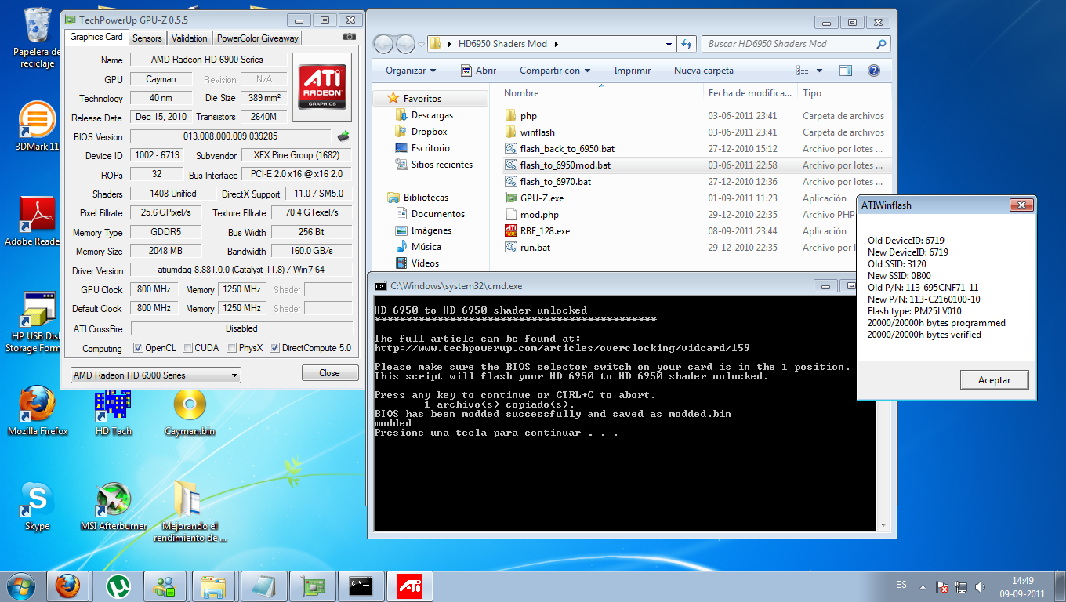Select the Cayman.bin file on the desktop
The image size is (1066, 602).
pos(190,412)
